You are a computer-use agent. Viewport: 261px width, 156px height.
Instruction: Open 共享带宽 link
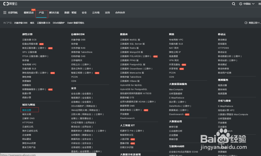pos(174,69)
